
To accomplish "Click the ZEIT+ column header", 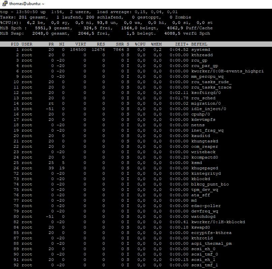I will [x=182, y=44].
